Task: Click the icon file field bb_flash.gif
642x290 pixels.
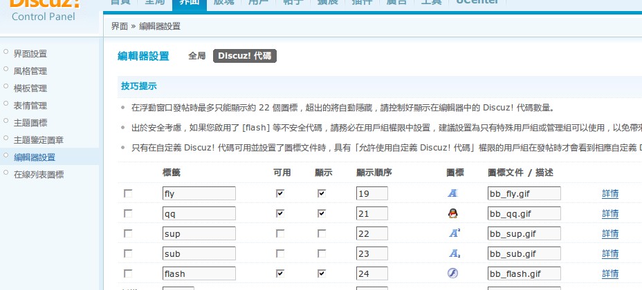Action: (524, 273)
